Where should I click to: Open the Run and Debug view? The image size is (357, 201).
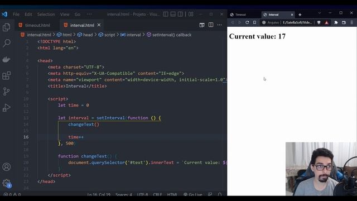(6, 108)
